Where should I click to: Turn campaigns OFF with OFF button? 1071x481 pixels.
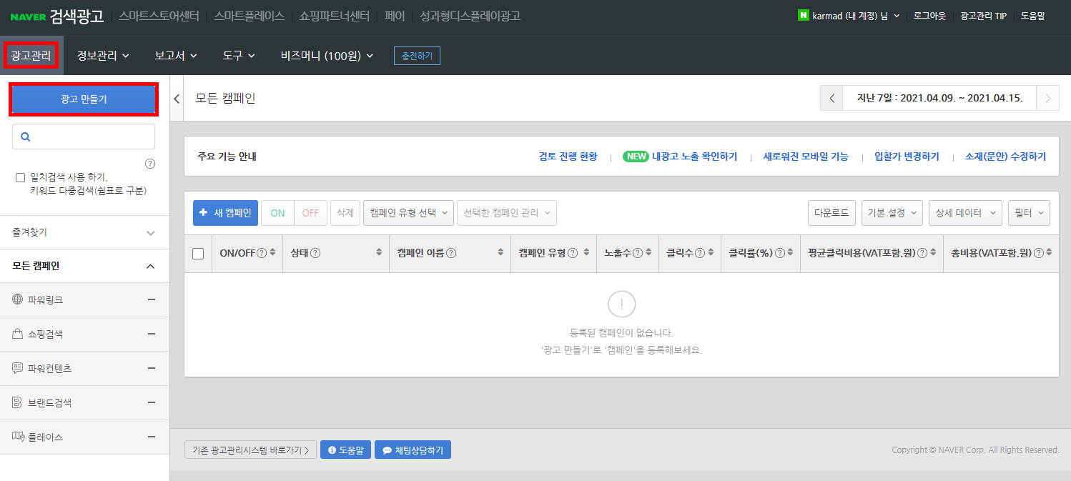[310, 213]
